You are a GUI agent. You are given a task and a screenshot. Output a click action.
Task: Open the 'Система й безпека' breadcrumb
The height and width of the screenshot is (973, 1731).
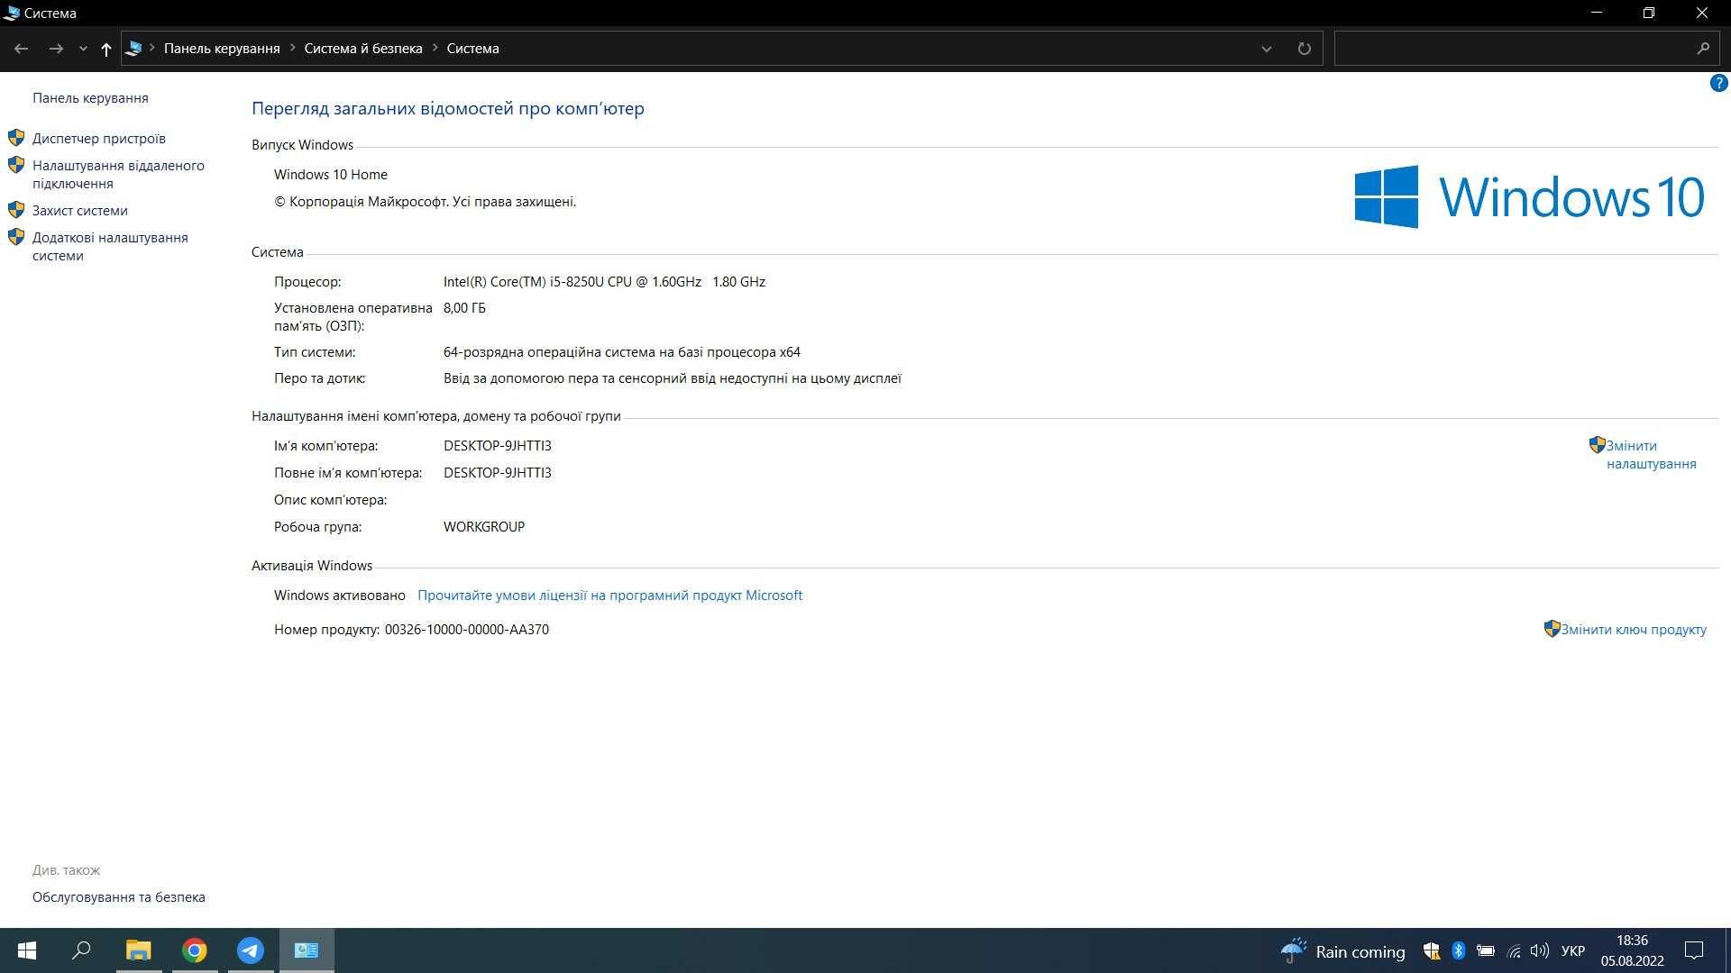363,49
